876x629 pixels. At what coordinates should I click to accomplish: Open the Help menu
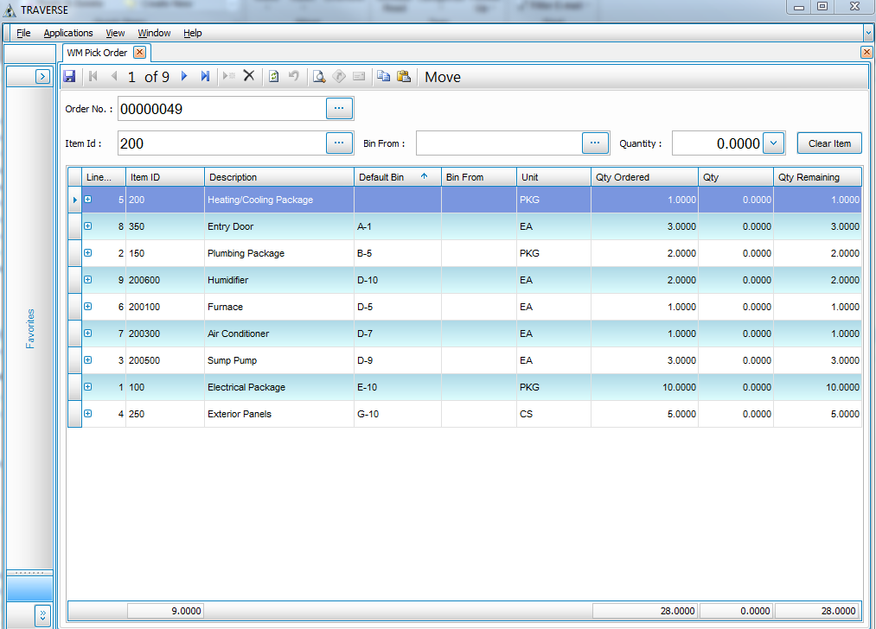click(193, 33)
